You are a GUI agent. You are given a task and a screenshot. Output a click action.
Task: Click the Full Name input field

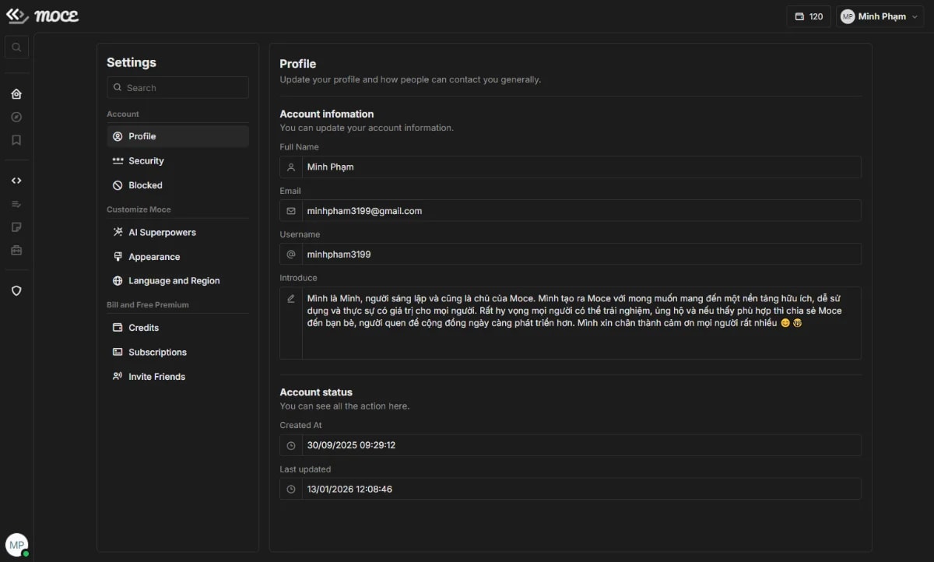(x=580, y=167)
